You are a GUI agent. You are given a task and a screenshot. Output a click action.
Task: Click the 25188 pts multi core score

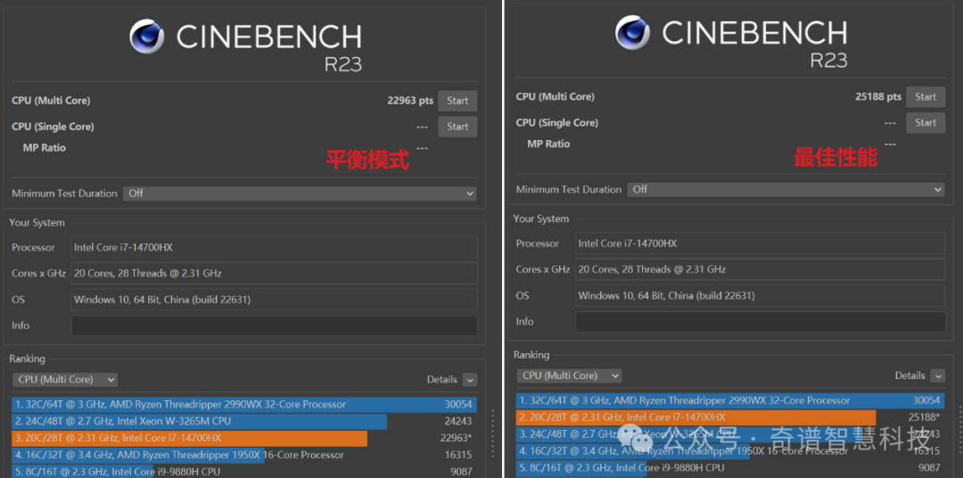coord(878,97)
